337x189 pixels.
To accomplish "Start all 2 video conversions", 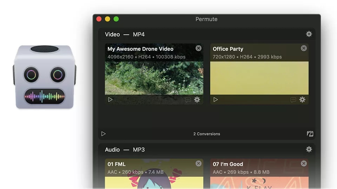I will [103, 134].
